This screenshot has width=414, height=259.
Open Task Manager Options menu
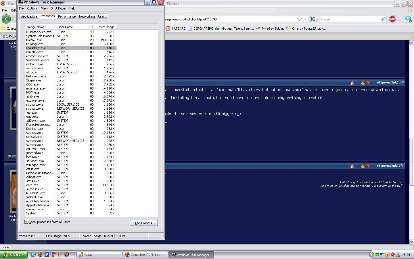click(32, 8)
